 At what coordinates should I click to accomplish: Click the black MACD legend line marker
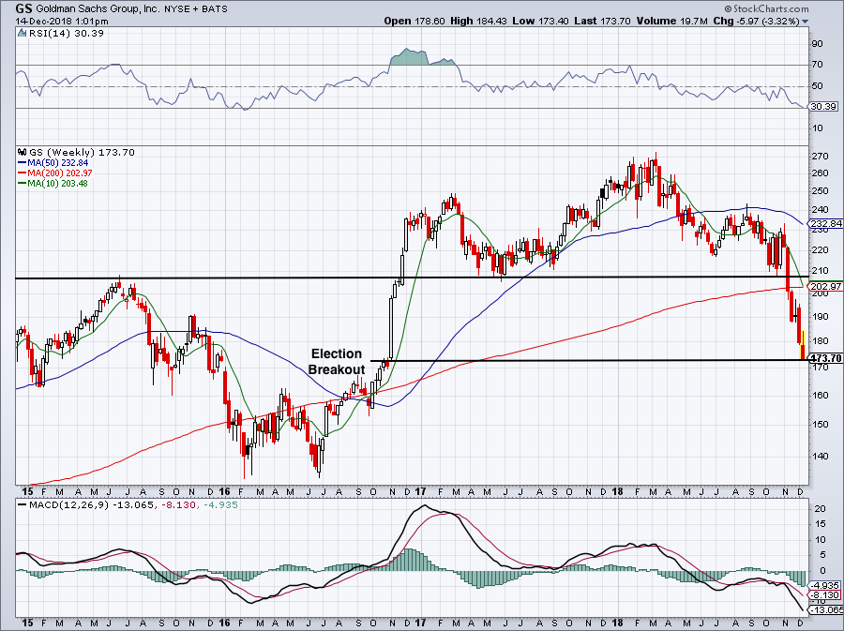23,505
